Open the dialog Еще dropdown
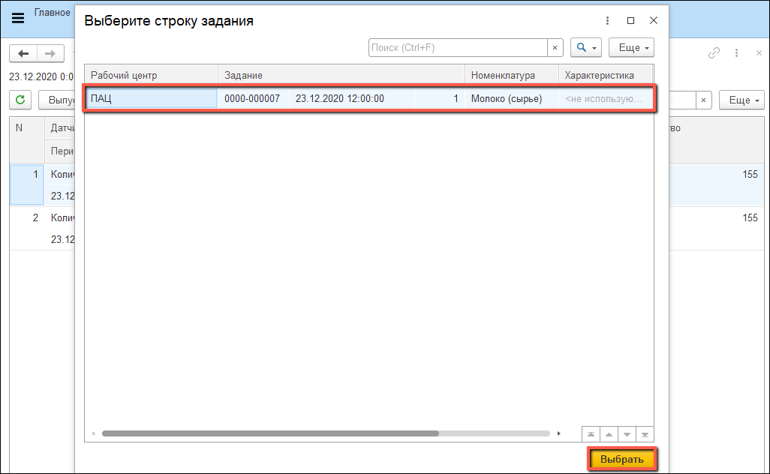Viewport: 770px width, 474px height. [x=630, y=48]
